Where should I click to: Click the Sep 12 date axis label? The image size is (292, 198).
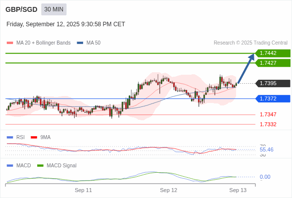click(x=169, y=190)
